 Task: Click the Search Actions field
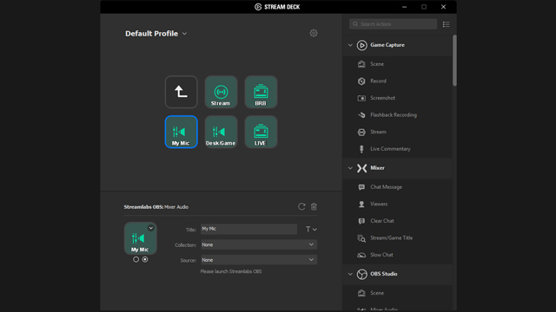click(394, 24)
